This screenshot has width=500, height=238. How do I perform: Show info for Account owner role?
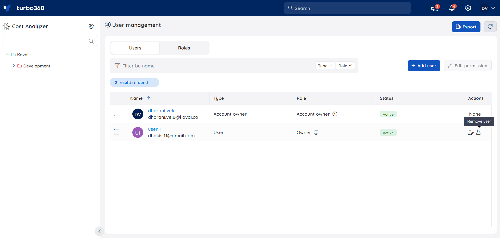pyautogui.click(x=335, y=114)
